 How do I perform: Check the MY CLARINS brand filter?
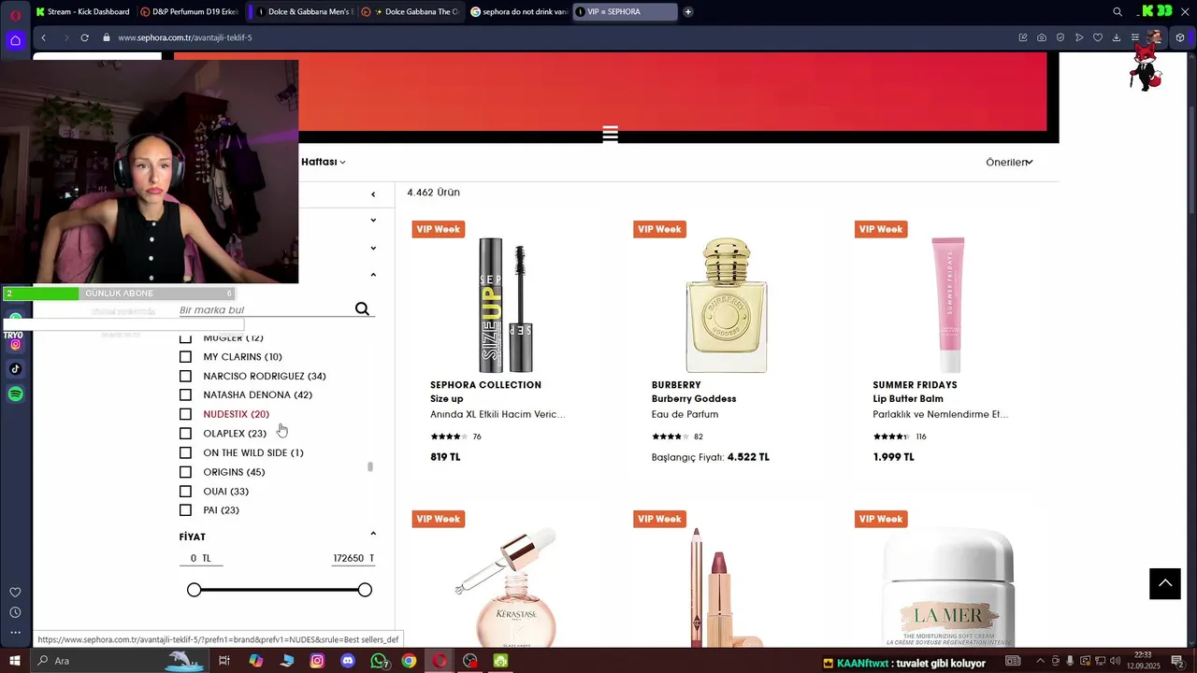pyautogui.click(x=185, y=357)
